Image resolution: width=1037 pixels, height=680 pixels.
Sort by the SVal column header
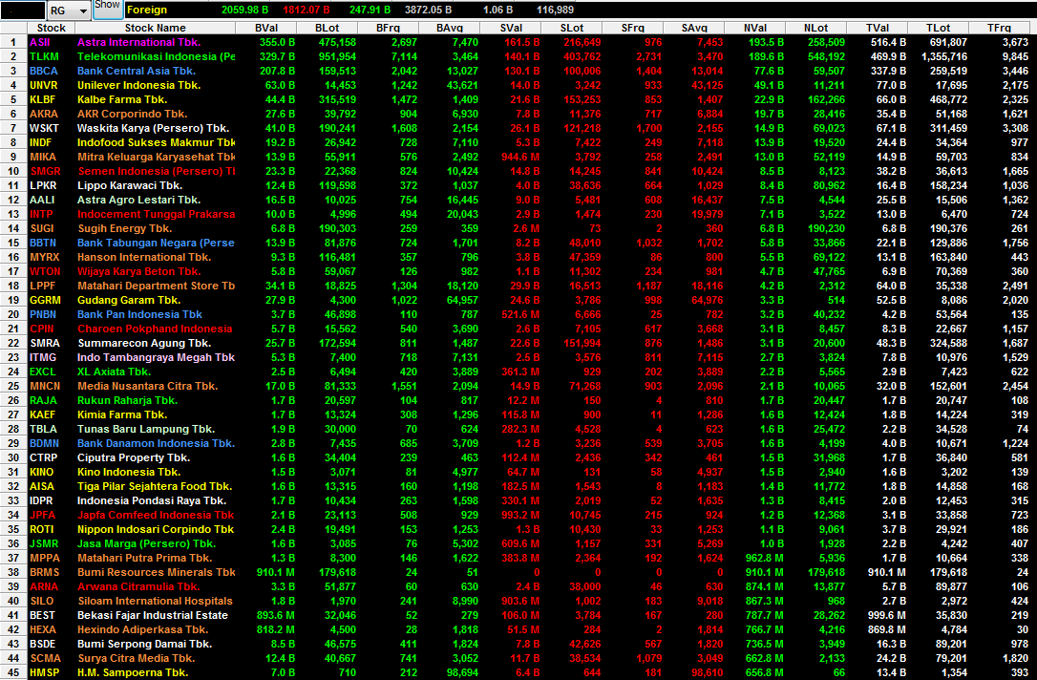(511, 28)
